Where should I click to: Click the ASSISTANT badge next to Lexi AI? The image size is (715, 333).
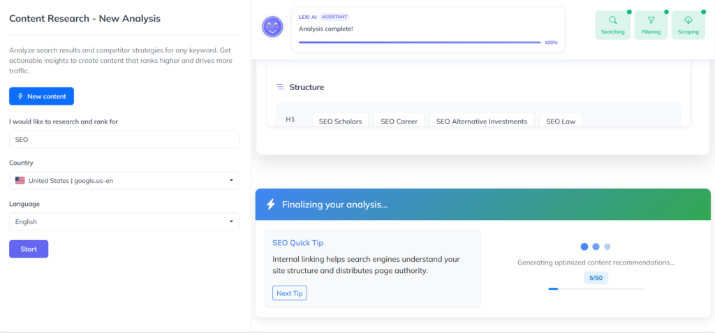[335, 16]
